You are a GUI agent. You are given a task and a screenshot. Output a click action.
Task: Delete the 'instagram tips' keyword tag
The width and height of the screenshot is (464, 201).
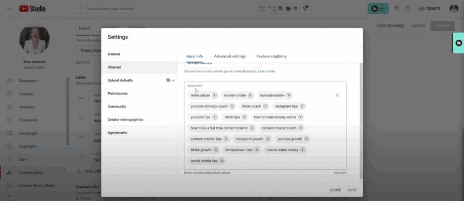(302, 106)
